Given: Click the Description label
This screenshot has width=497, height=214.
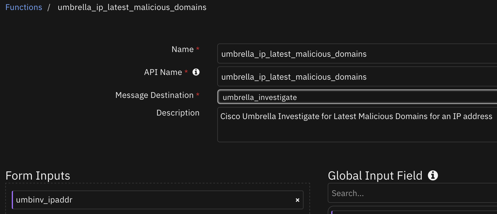Looking at the screenshot, I should tap(178, 113).
